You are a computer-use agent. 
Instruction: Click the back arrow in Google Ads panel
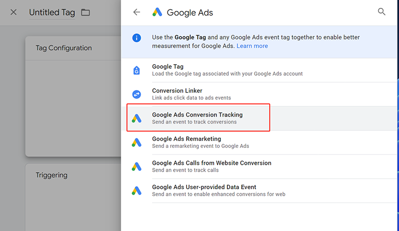click(x=137, y=12)
